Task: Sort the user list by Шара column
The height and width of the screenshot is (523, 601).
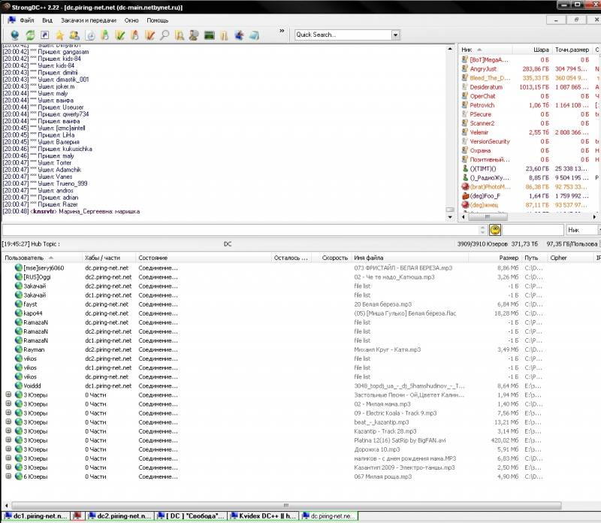Action: 541,50
